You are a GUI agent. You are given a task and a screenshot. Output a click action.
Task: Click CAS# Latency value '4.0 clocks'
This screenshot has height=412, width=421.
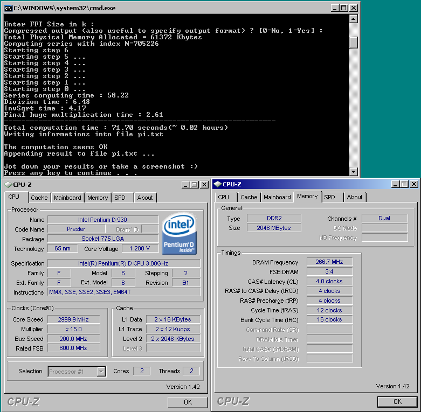pos(330,281)
